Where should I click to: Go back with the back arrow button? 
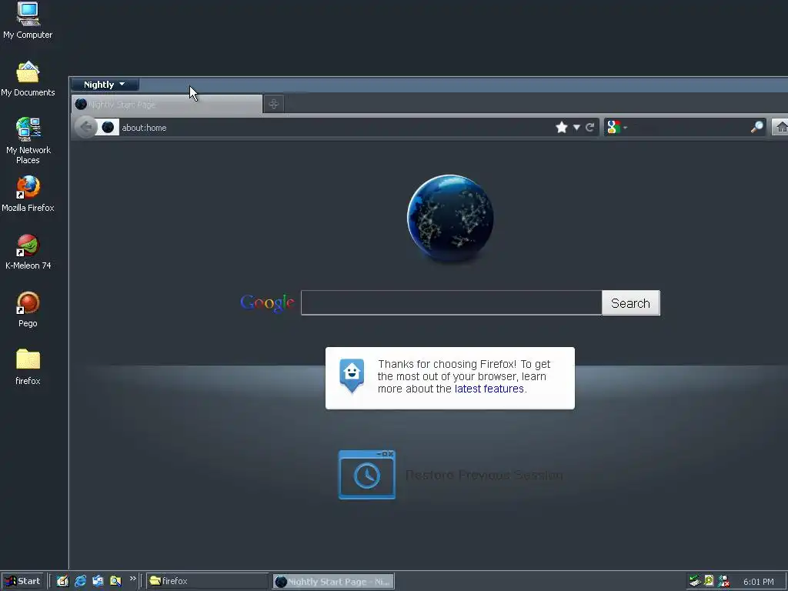[86, 127]
